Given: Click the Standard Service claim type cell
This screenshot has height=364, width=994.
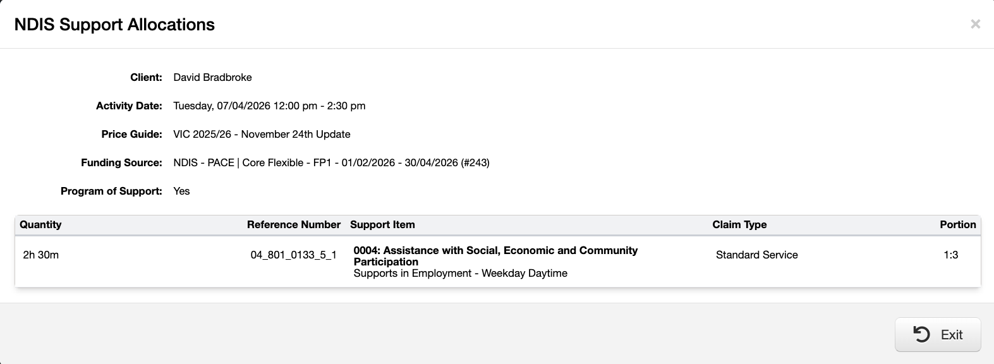Looking at the screenshot, I should (757, 255).
